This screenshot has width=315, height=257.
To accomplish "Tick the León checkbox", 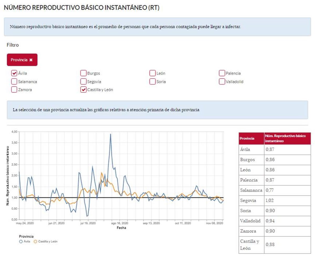I will pyautogui.click(x=152, y=73).
